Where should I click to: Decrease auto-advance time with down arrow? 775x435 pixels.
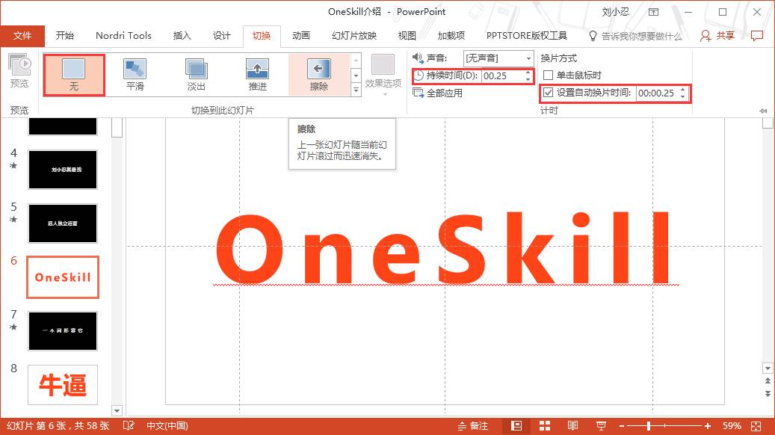coord(682,96)
